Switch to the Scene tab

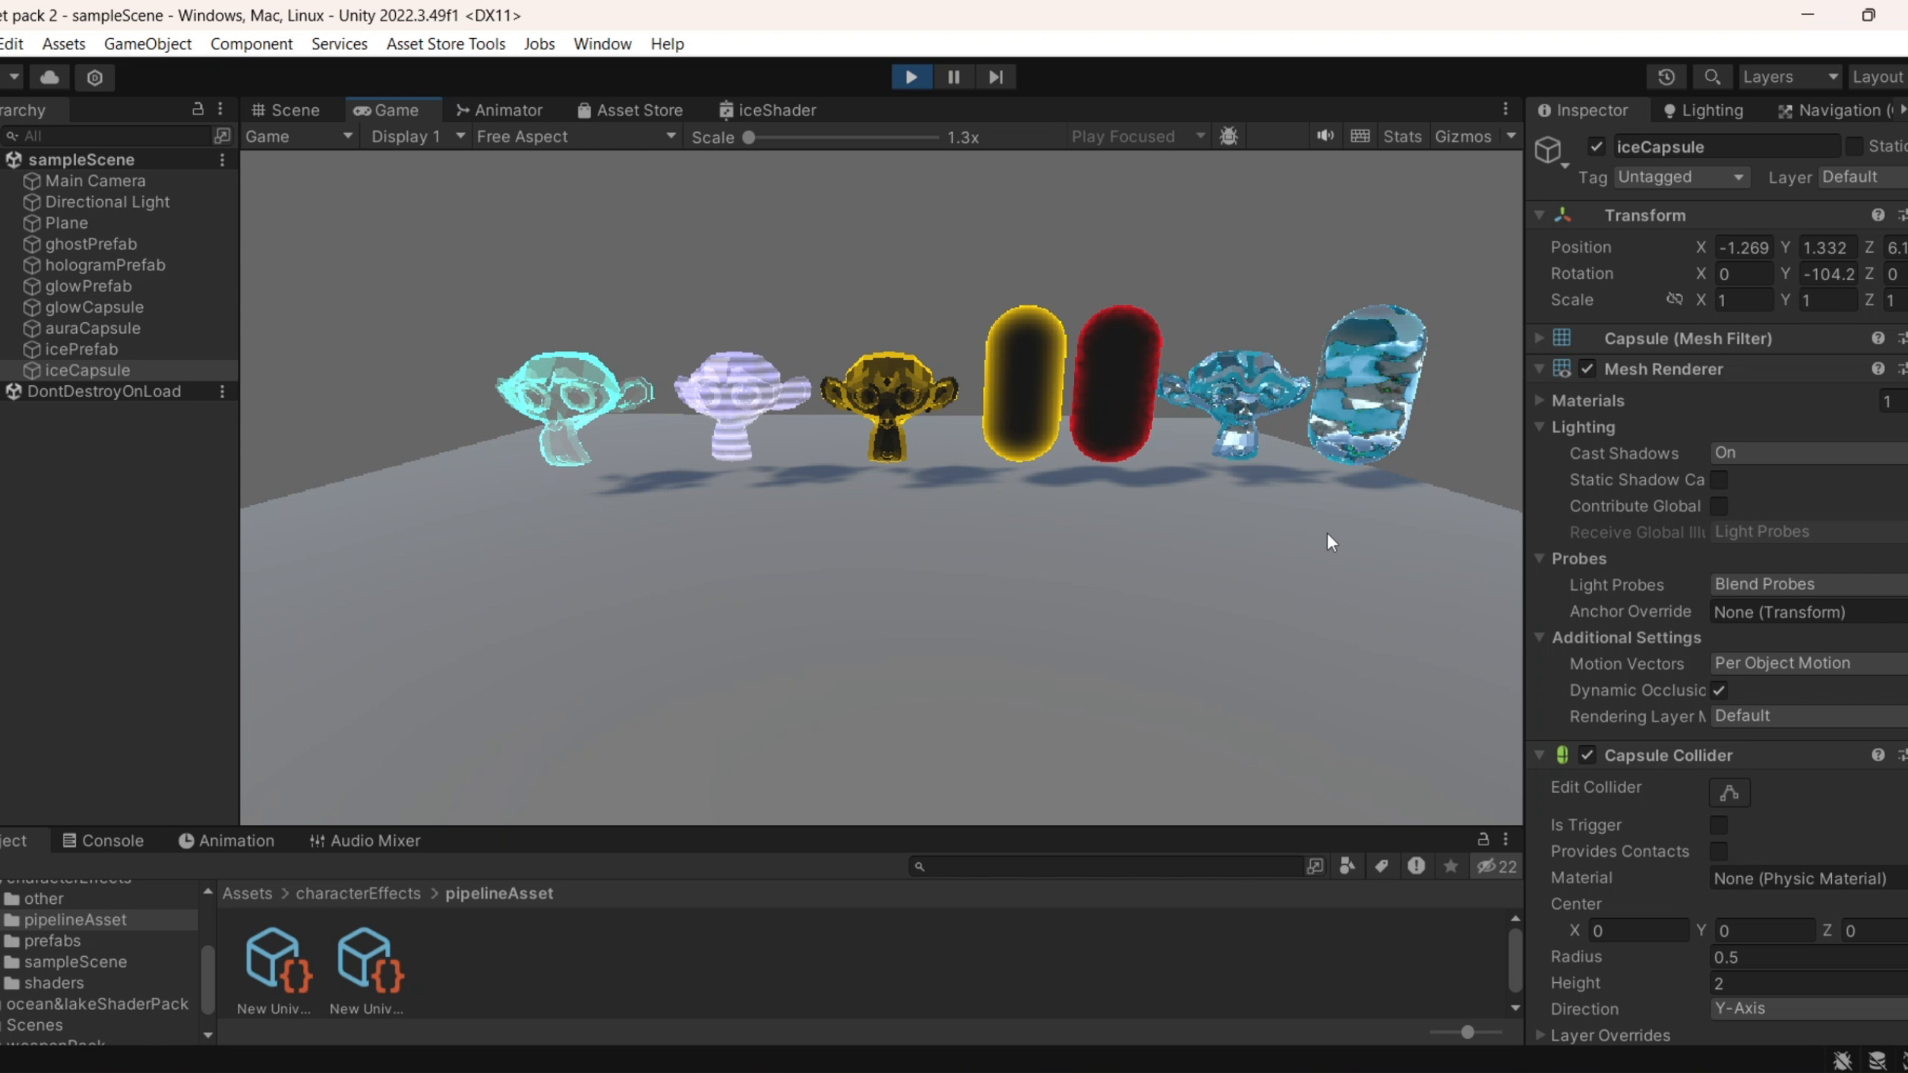coord(285,110)
